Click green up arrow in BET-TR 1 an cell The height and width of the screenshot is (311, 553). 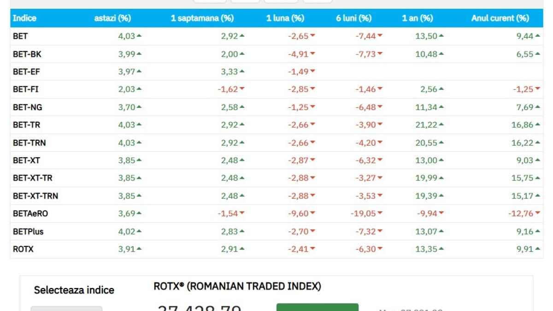(x=441, y=125)
